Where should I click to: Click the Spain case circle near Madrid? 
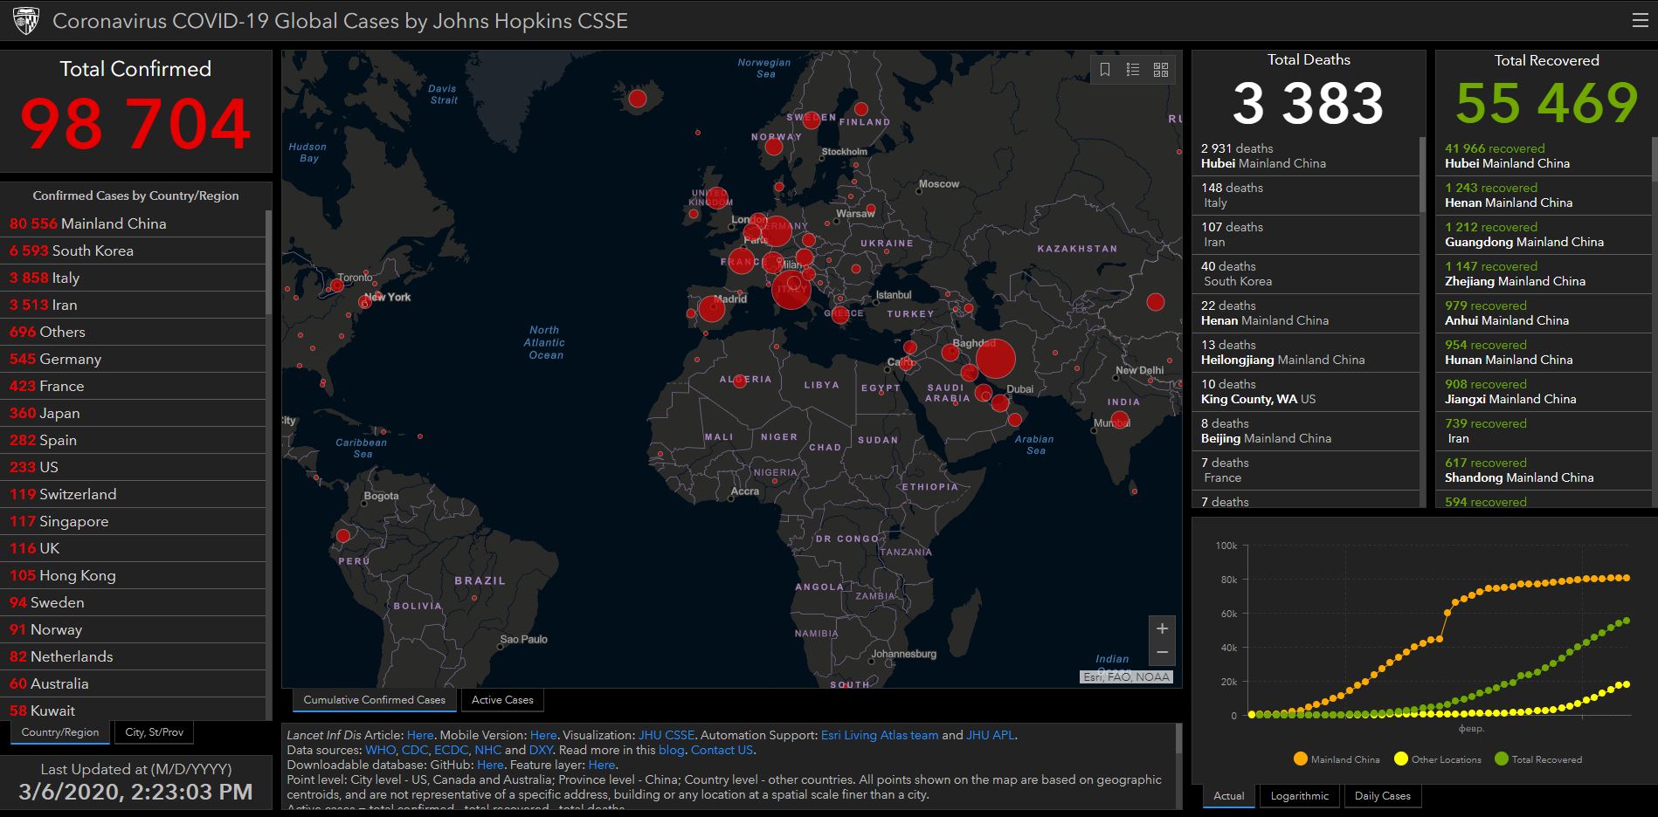click(x=711, y=308)
